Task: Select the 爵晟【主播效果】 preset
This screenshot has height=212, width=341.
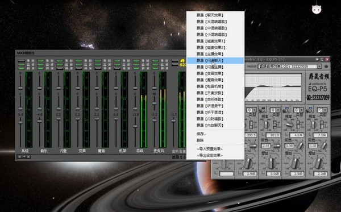Action: click(x=215, y=54)
